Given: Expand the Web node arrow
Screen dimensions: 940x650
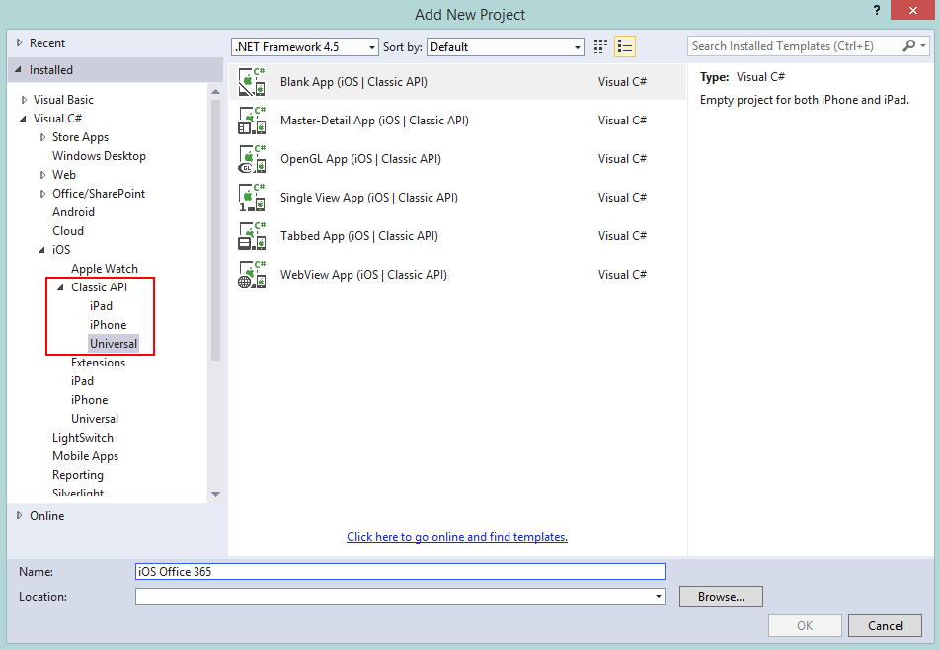Looking at the screenshot, I should 42,175.
